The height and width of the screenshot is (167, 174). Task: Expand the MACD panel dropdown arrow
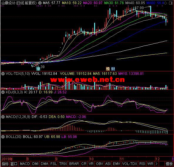tap(3, 117)
